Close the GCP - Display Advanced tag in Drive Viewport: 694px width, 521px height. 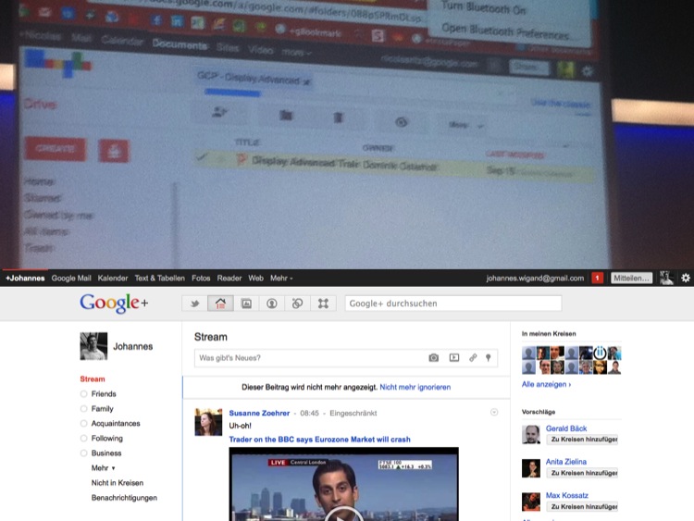(x=306, y=81)
